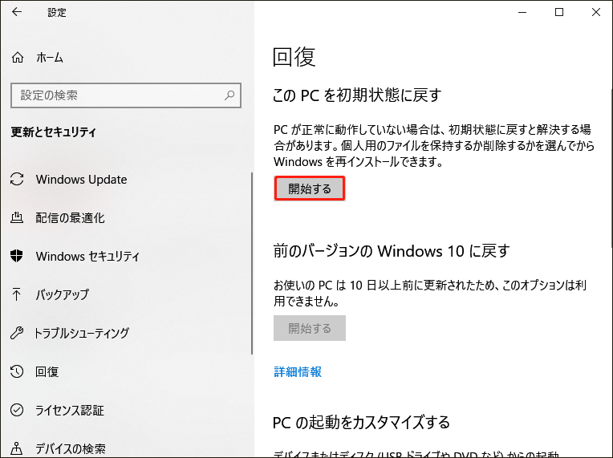Click the Windows Update sync icon
This screenshot has width=613, height=458.
tap(17, 180)
